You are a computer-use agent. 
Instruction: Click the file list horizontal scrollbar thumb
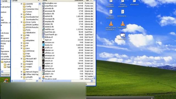pyautogui.click(x=57, y=81)
